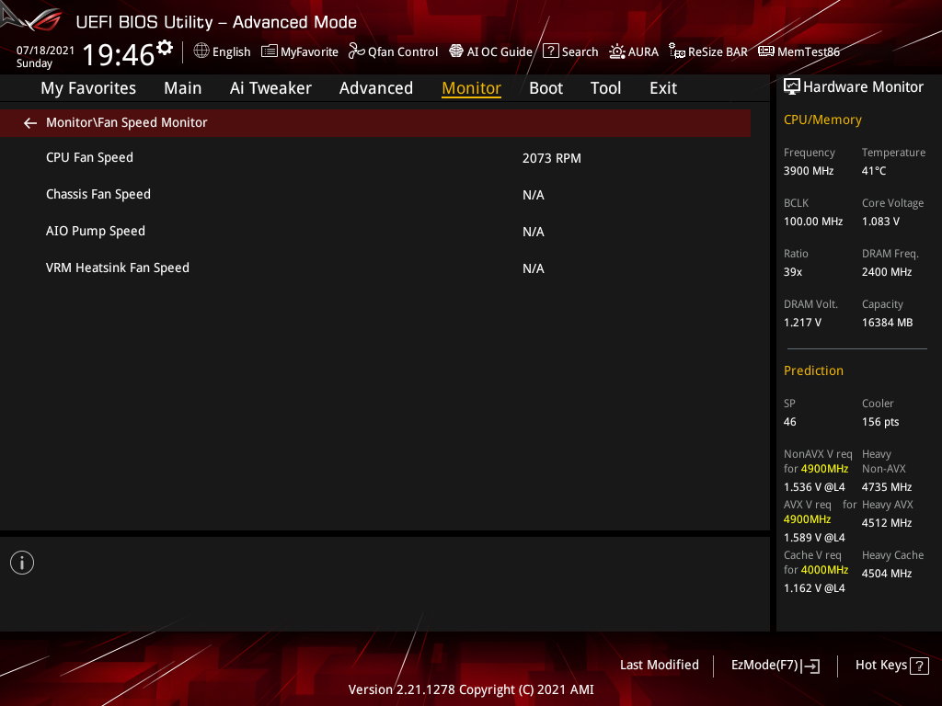The width and height of the screenshot is (942, 706).
Task: Click the info icon bottom left
Action: click(21, 562)
